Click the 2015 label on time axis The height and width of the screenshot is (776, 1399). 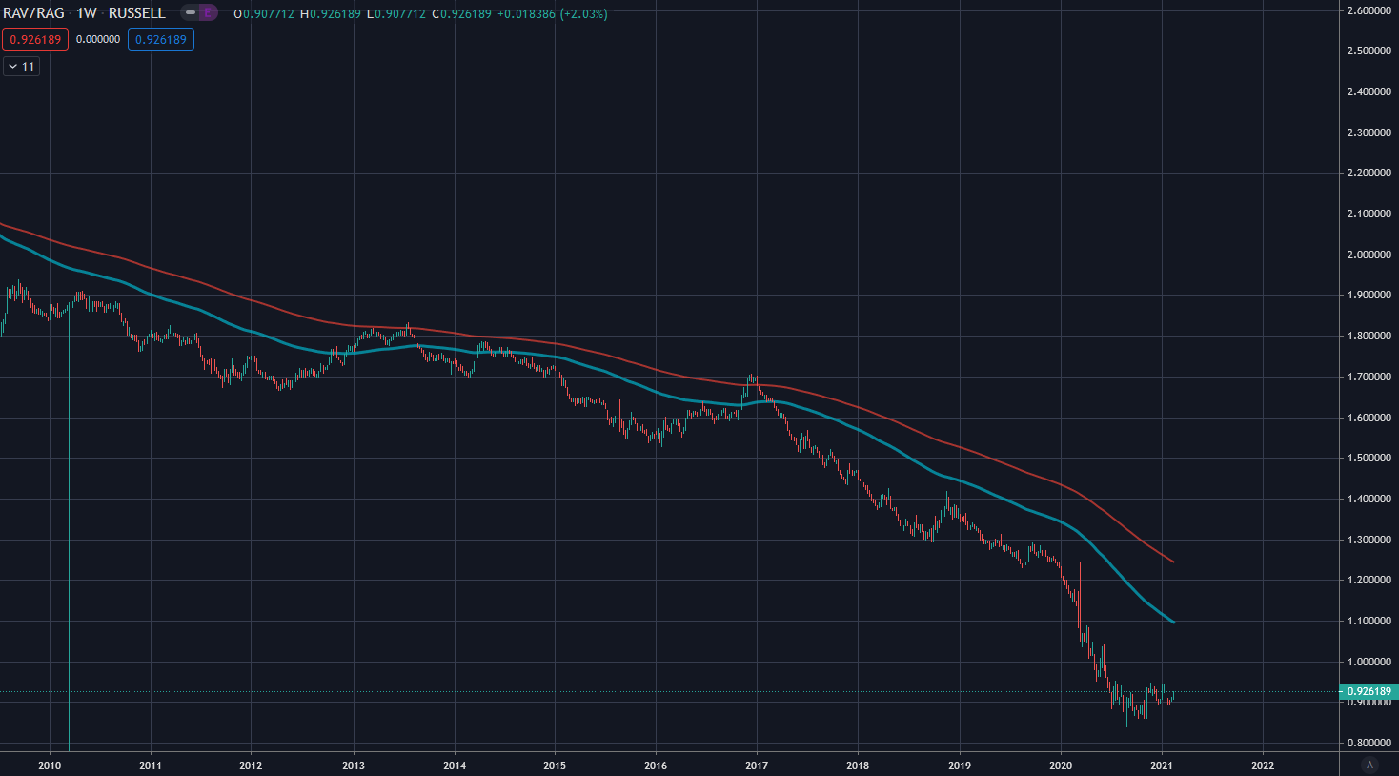[x=555, y=765]
